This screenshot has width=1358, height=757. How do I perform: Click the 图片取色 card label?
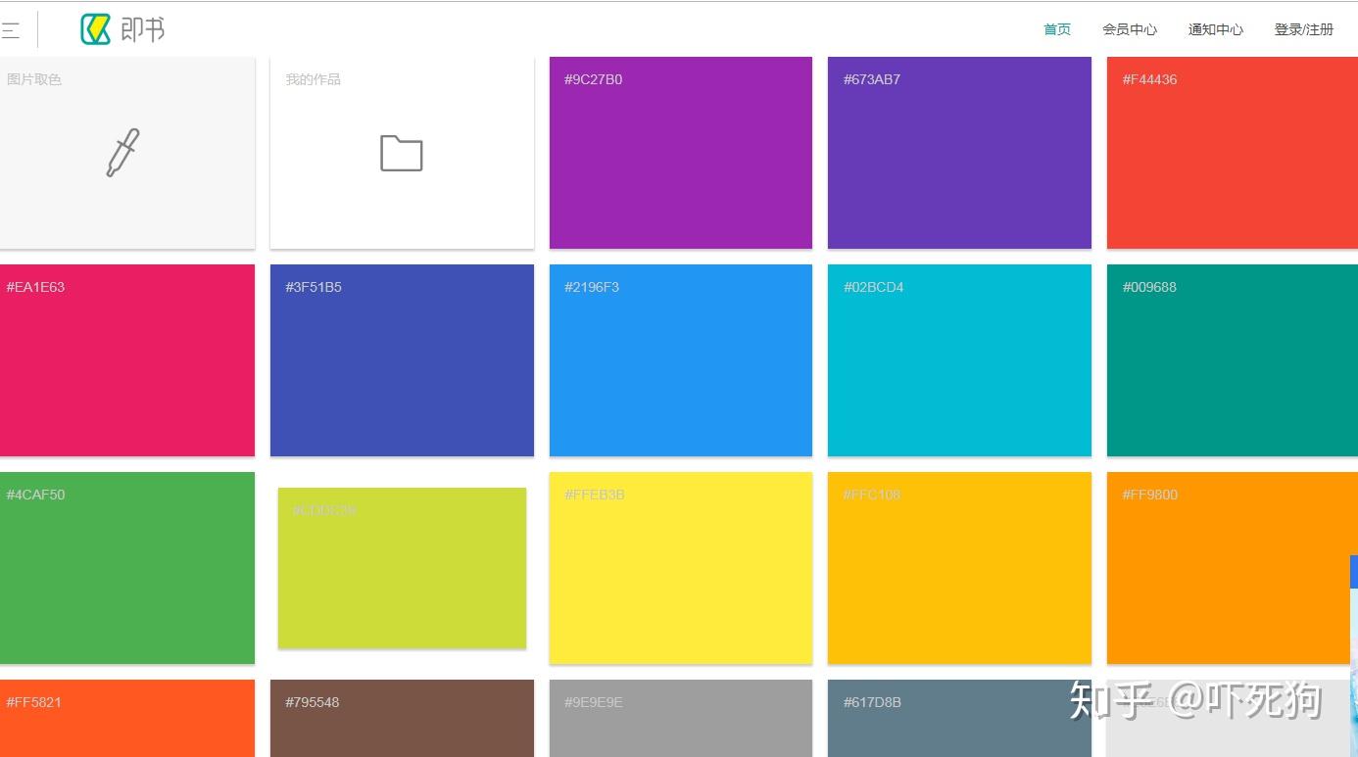click(x=34, y=79)
